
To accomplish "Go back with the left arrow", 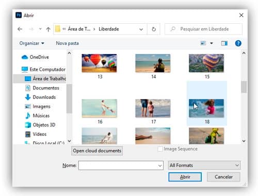I will tap(20, 29).
